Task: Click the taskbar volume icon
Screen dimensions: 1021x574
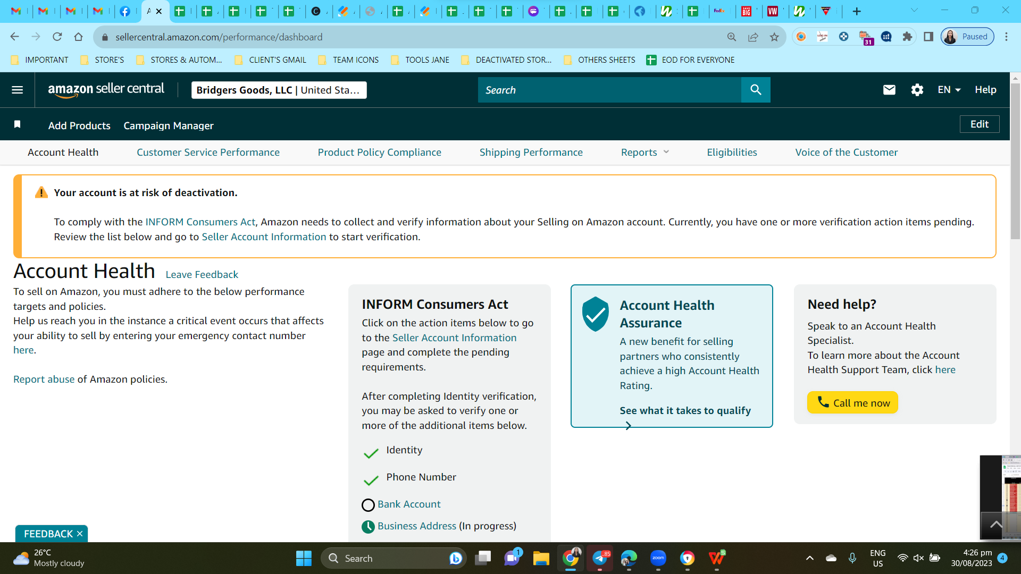Action: pos(918,558)
